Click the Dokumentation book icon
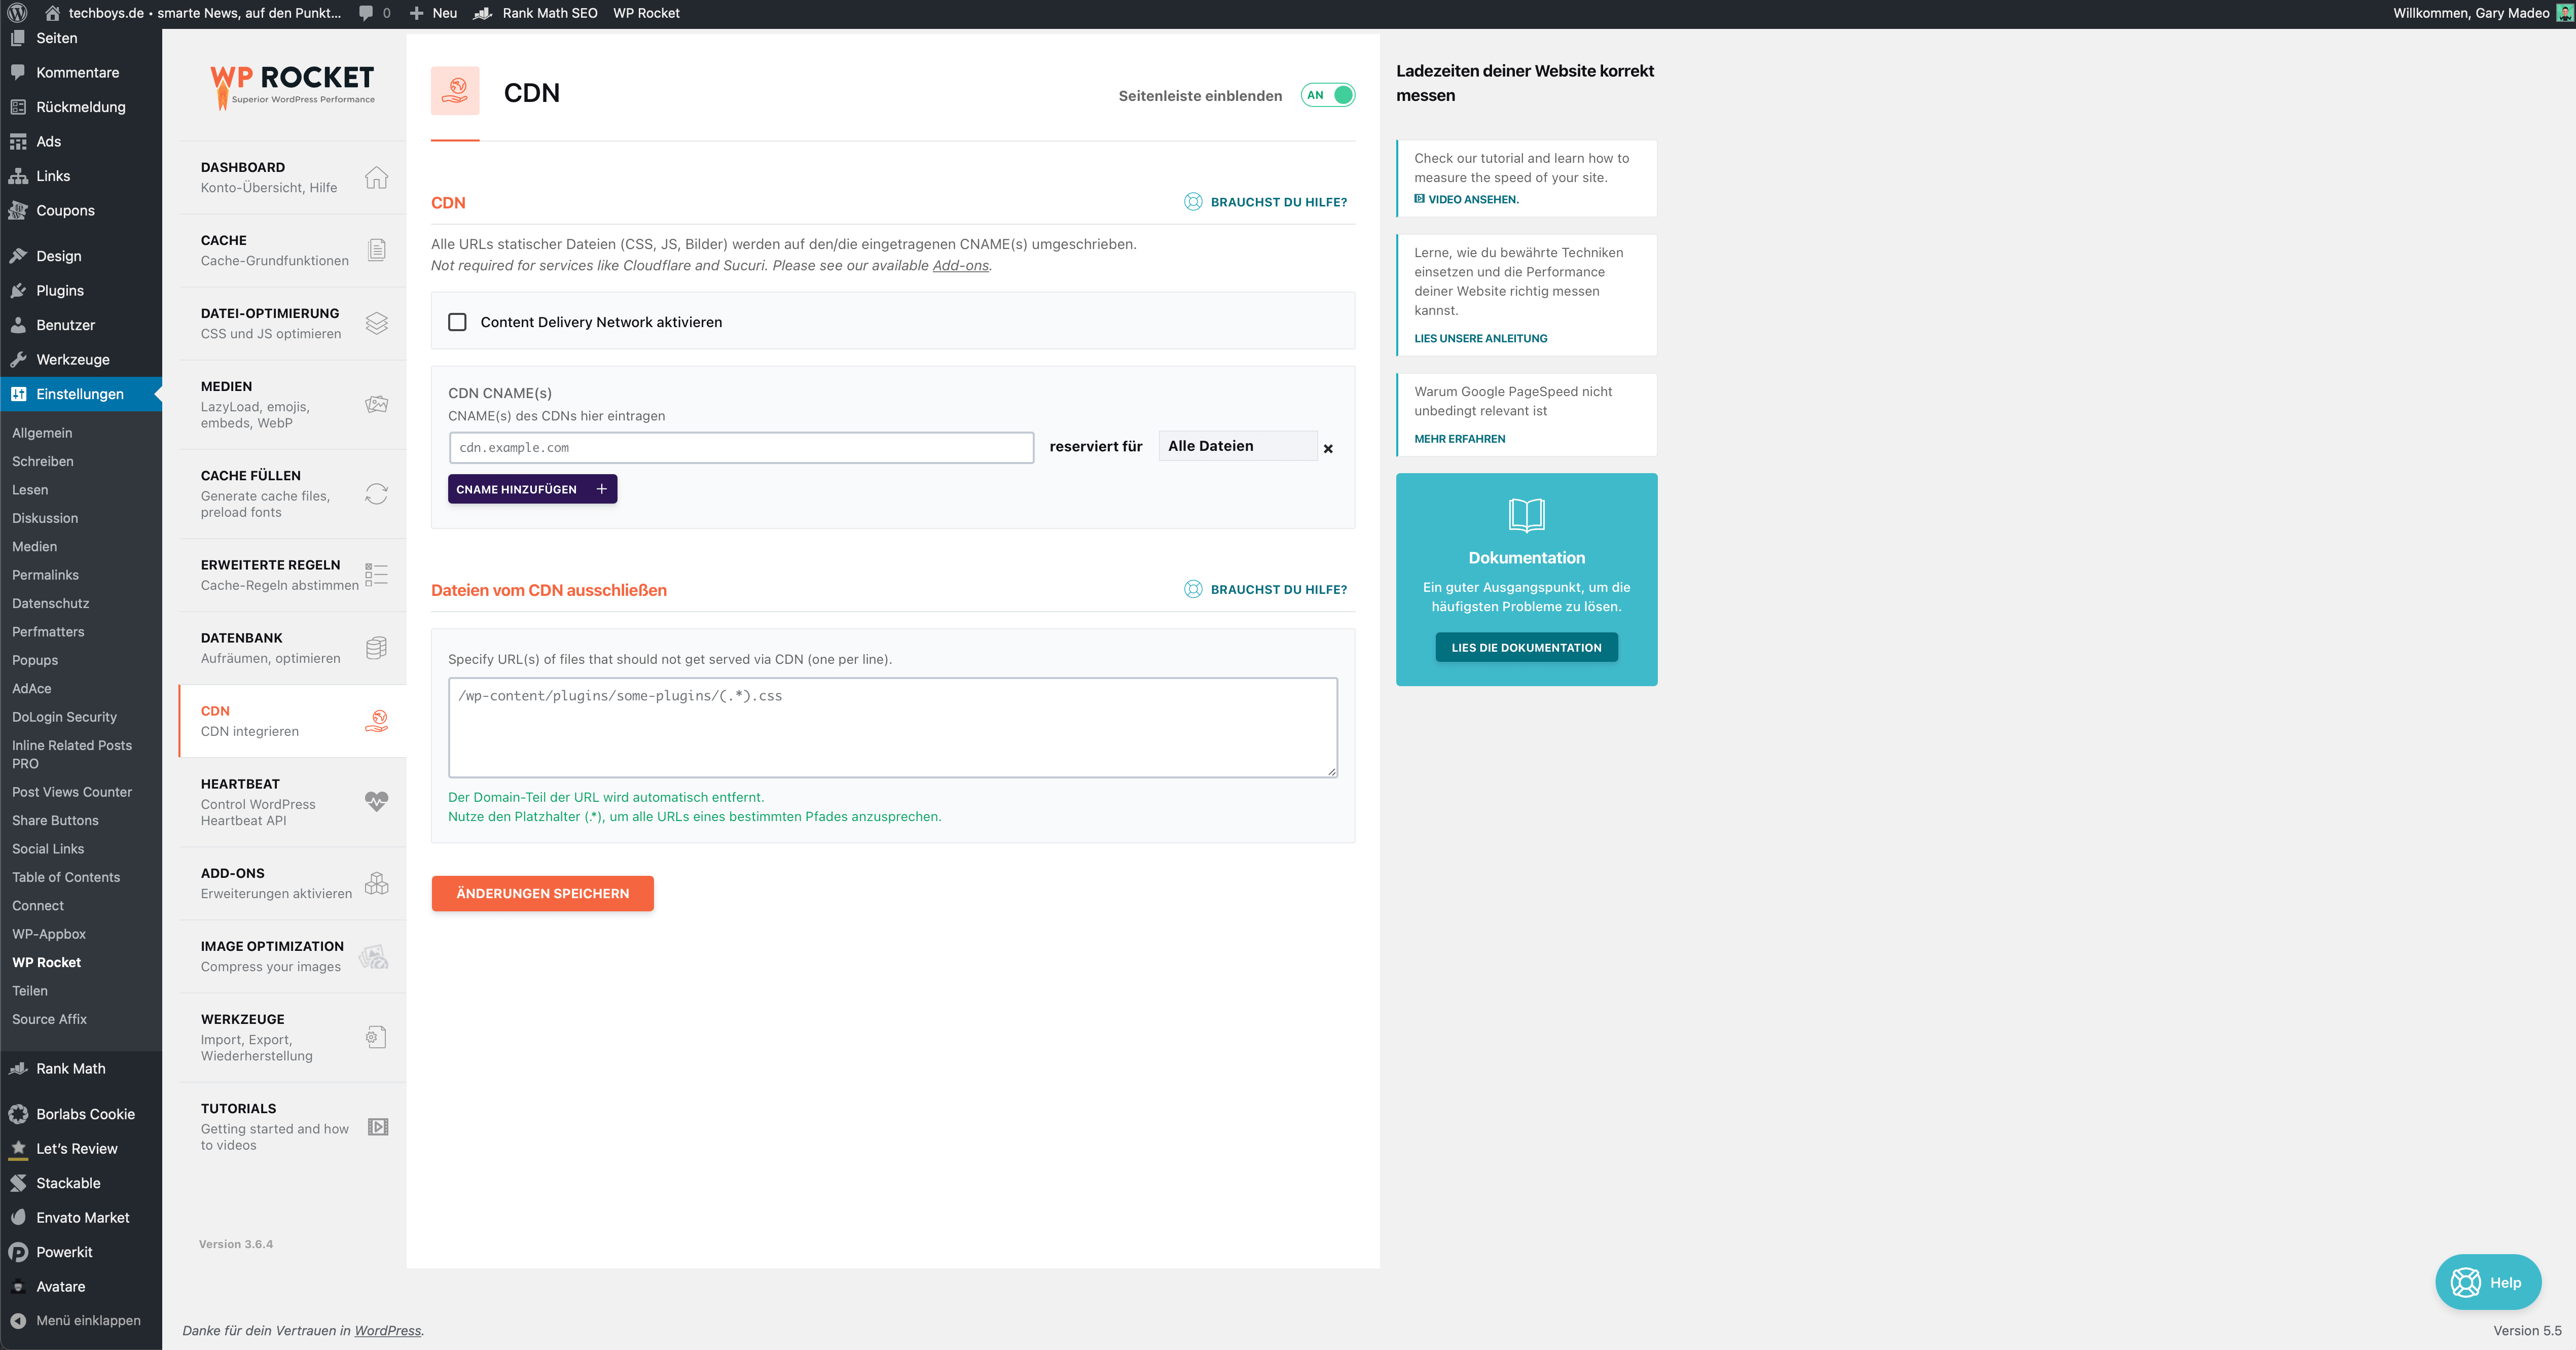This screenshot has height=1350, width=2576. tap(1526, 515)
